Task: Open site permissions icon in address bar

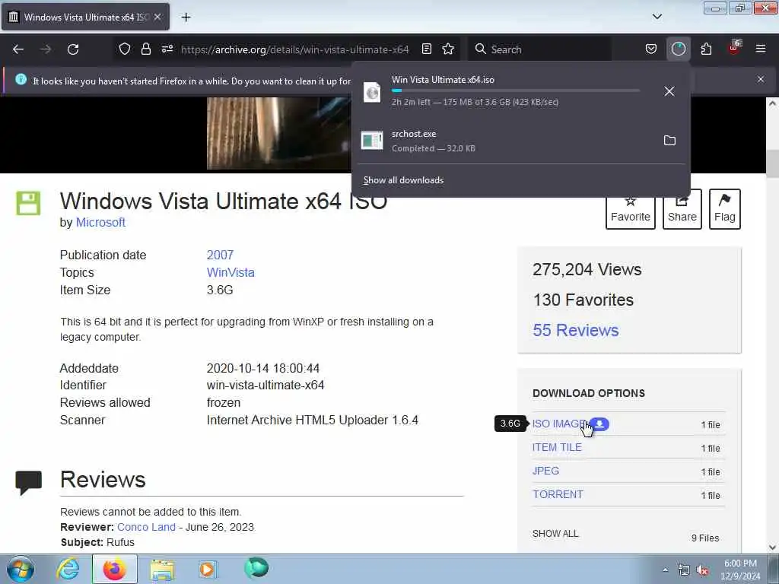Action: [167, 49]
